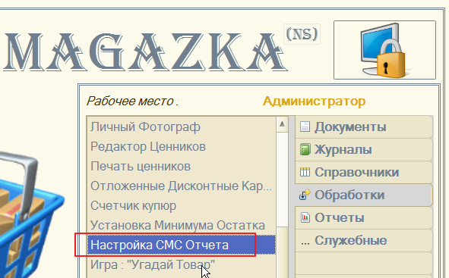Open the Служебные tab
This screenshot has height=278, width=449.
pos(364,240)
